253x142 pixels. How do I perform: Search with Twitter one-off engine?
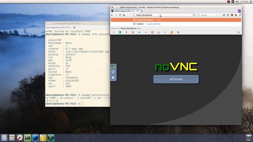(139, 32)
